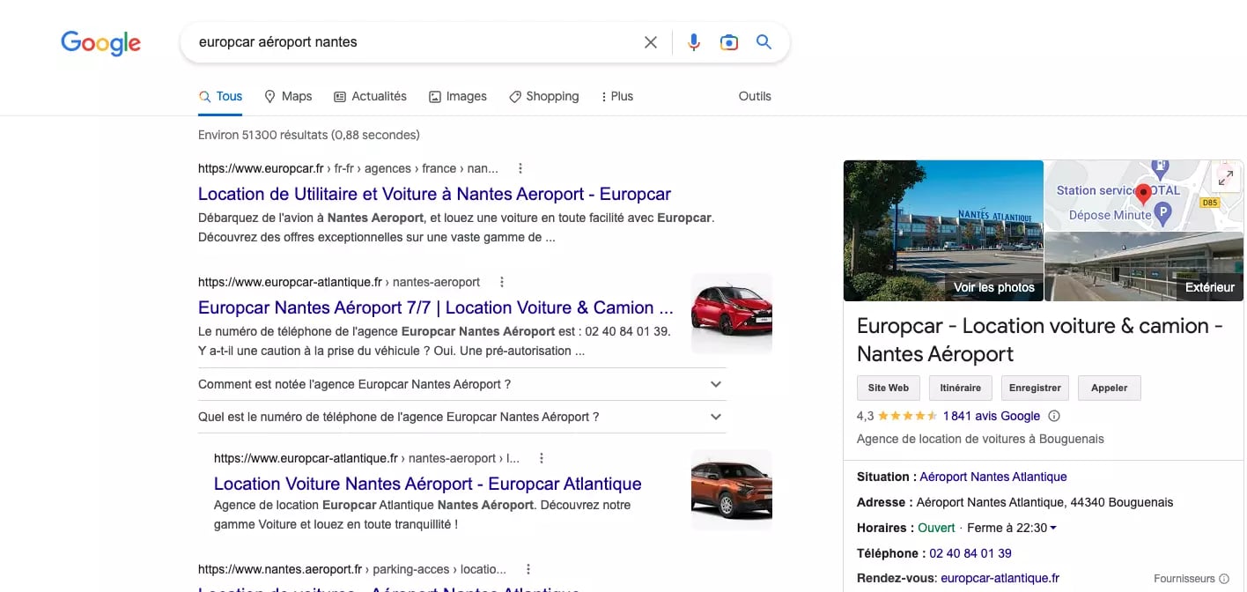Open Google Lens via the camera icon
Viewport: 1247px width, 592px height.
coord(728,41)
